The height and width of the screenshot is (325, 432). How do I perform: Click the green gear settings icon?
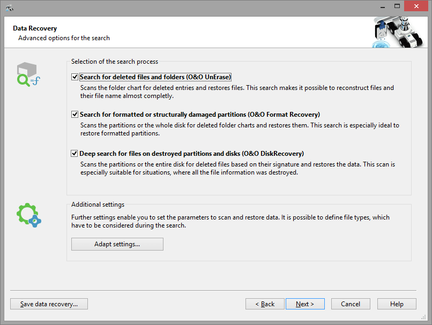[28, 215]
